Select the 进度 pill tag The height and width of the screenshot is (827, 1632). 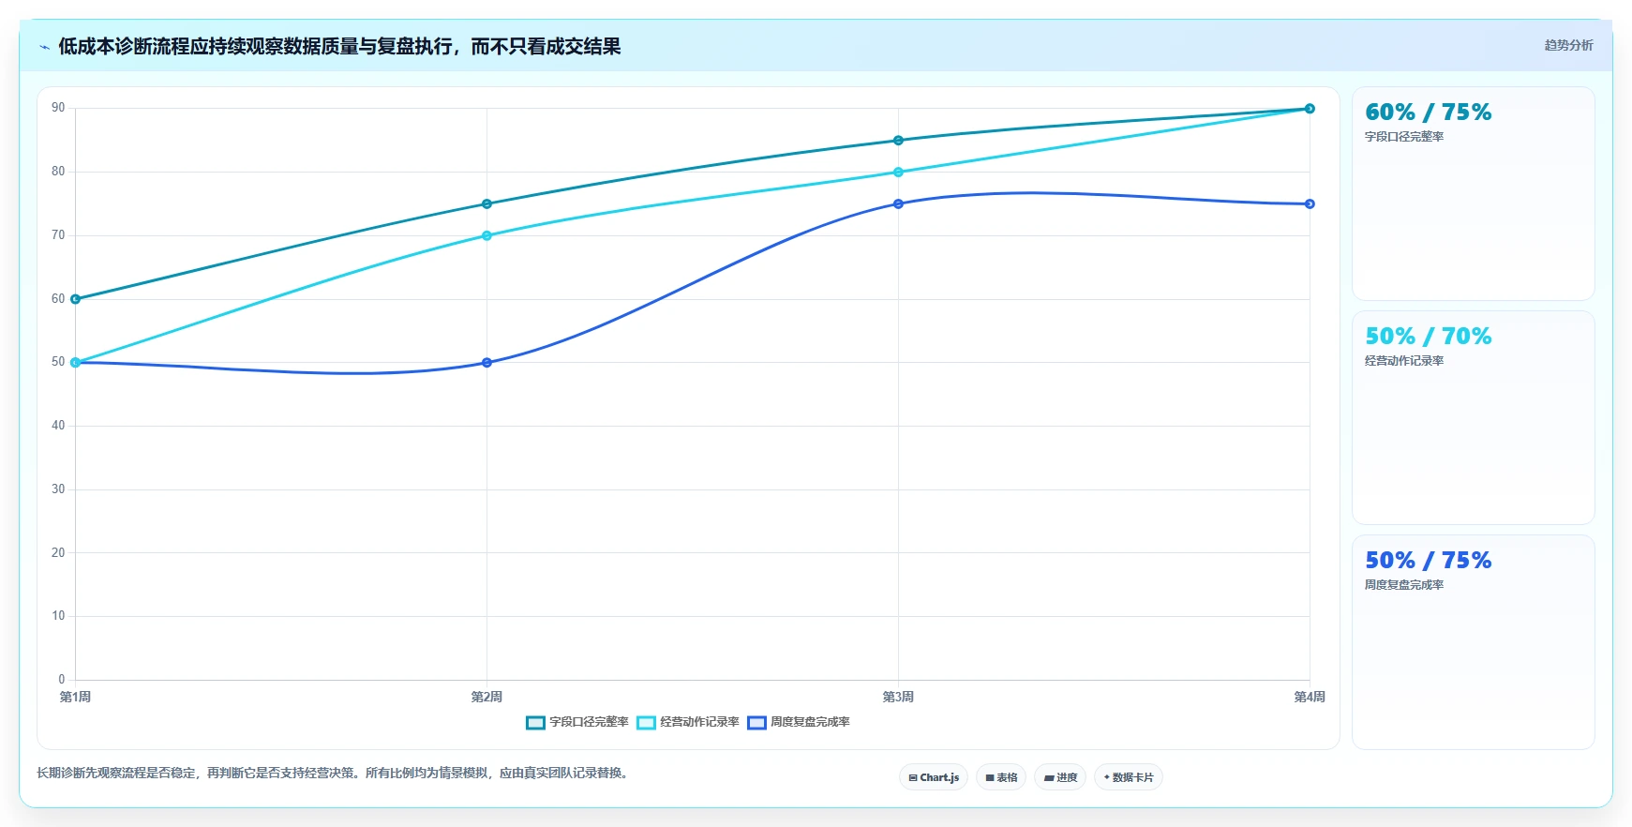point(1060,777)
